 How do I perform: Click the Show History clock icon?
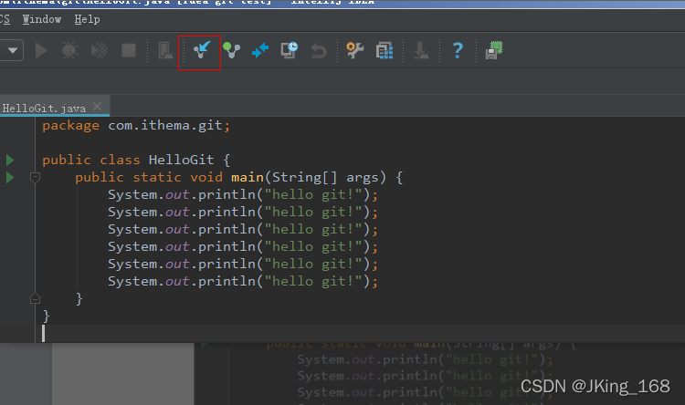(290, 50)
